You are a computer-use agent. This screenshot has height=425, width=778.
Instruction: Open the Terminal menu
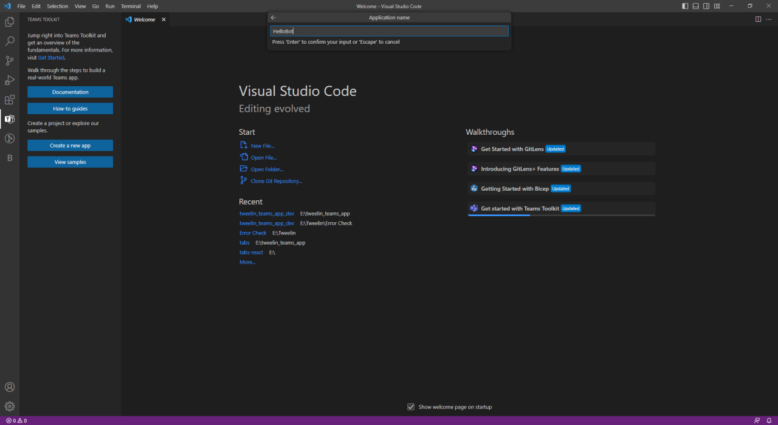(131, 6)
